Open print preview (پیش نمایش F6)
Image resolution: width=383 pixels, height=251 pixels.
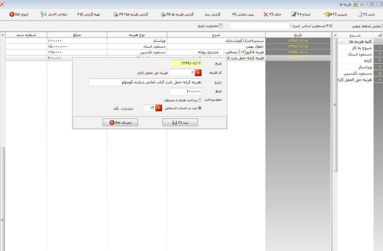point(243,14)
